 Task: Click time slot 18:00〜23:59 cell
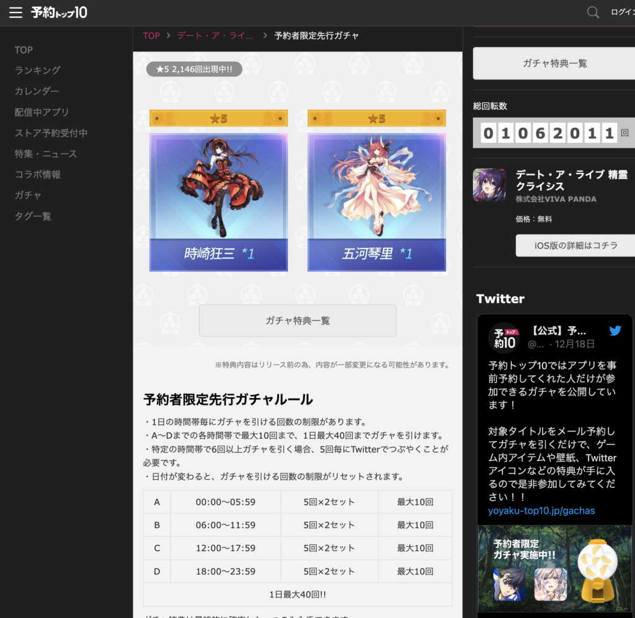(226, 572)
